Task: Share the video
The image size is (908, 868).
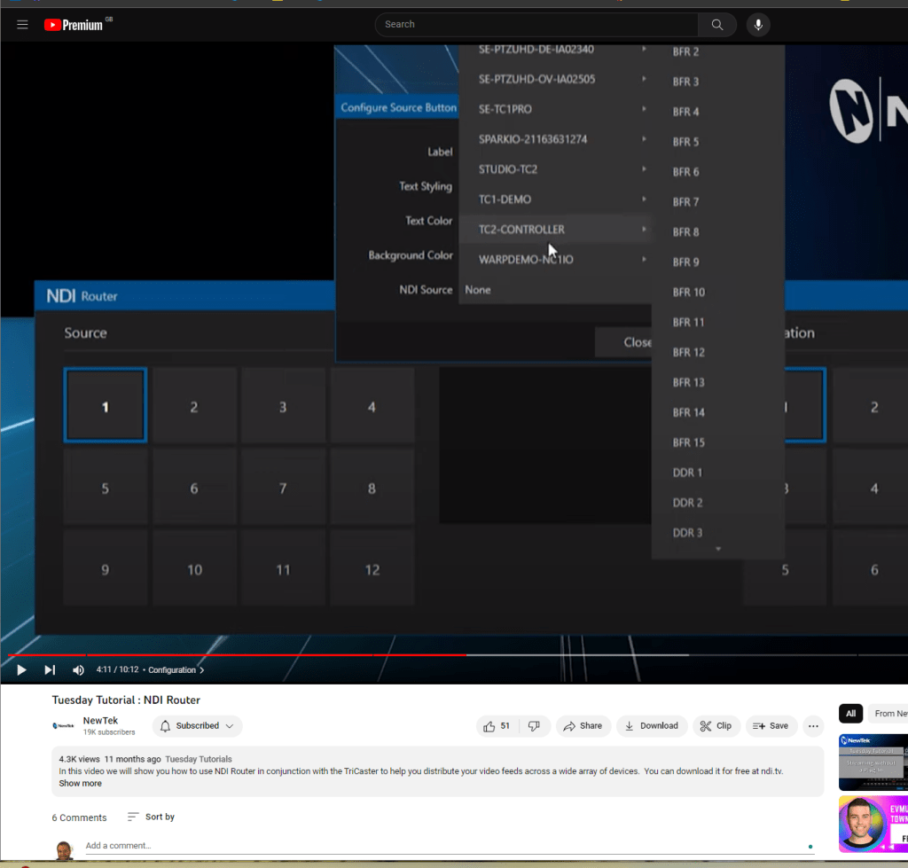Action: (583, 725)
